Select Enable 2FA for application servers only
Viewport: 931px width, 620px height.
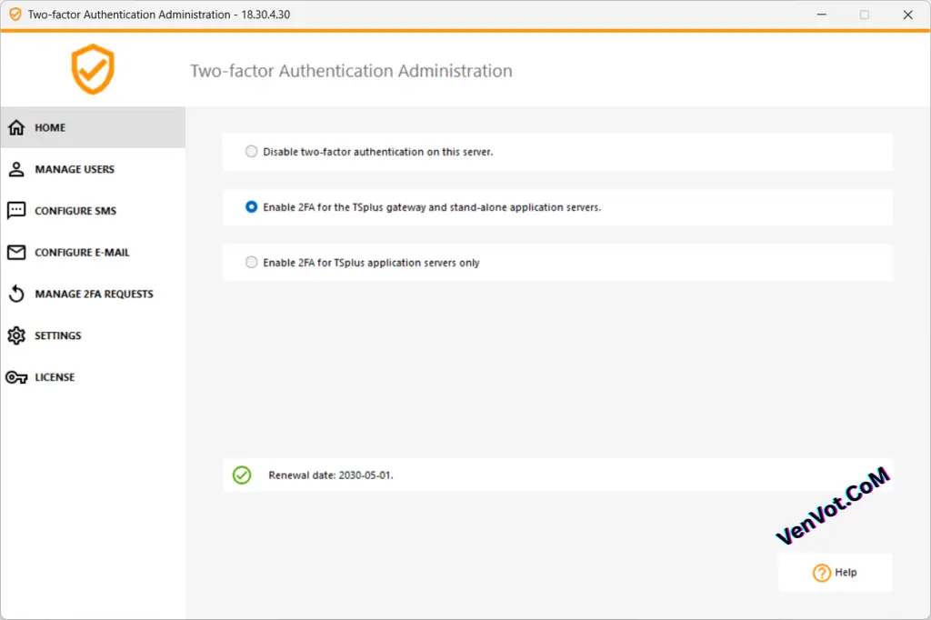(x=252, y=262)
